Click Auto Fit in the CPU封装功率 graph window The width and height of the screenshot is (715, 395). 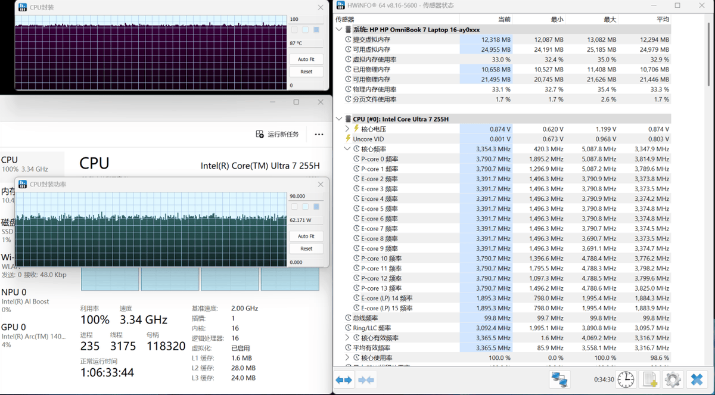coord(306,237)
